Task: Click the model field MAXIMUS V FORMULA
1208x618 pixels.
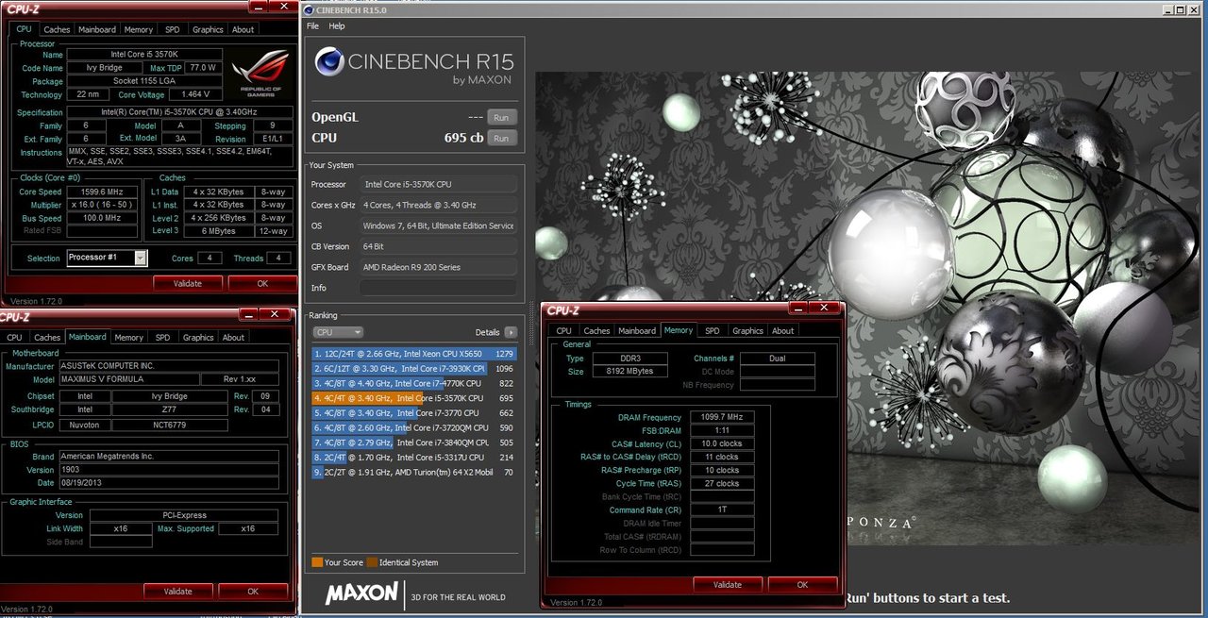Action: pyautogui.click(x=129, y=379)
